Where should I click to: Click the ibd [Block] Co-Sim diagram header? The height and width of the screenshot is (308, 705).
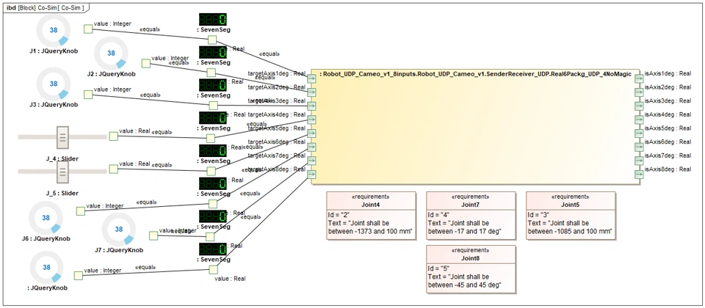46,7
